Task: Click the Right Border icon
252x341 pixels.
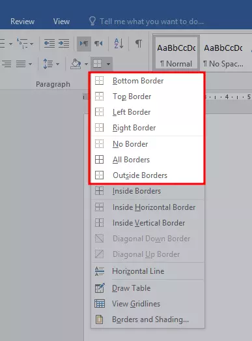Action: (99, 127)
